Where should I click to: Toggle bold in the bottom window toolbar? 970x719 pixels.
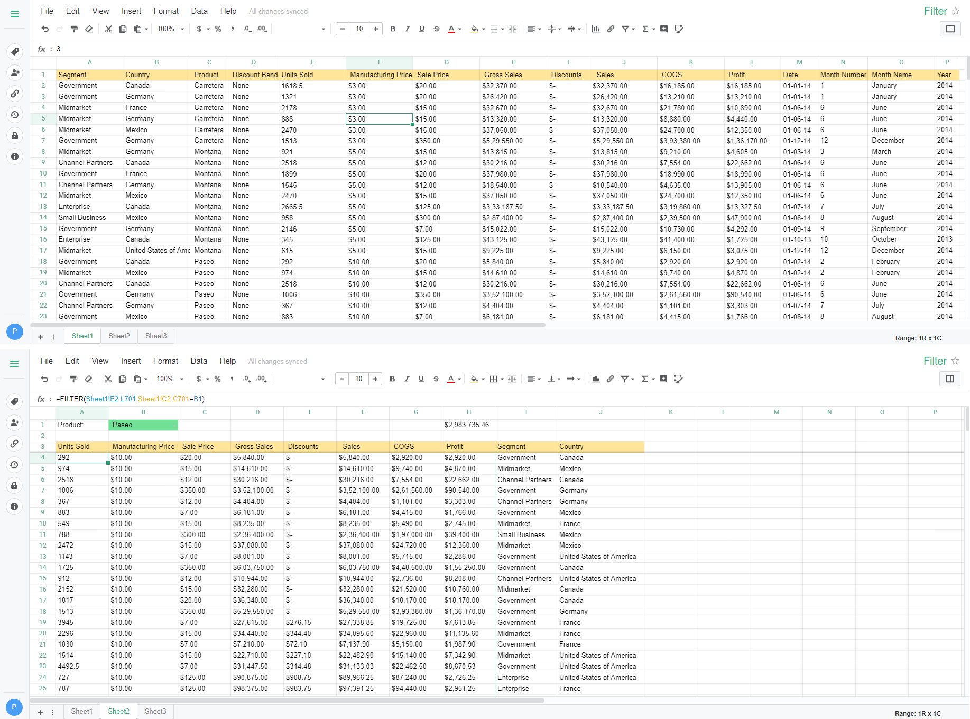[x=392, y=379]
